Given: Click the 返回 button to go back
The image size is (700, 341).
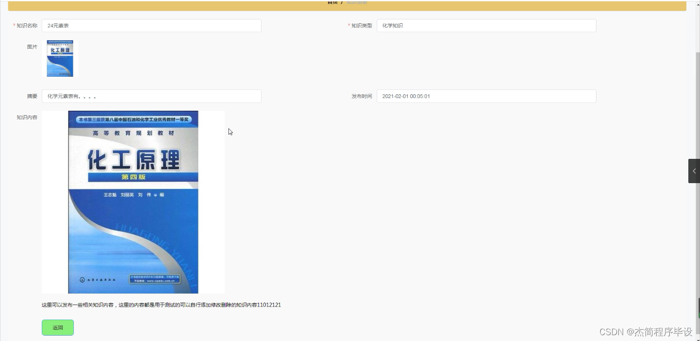Looking at the screenshot, I should point(57,327).
